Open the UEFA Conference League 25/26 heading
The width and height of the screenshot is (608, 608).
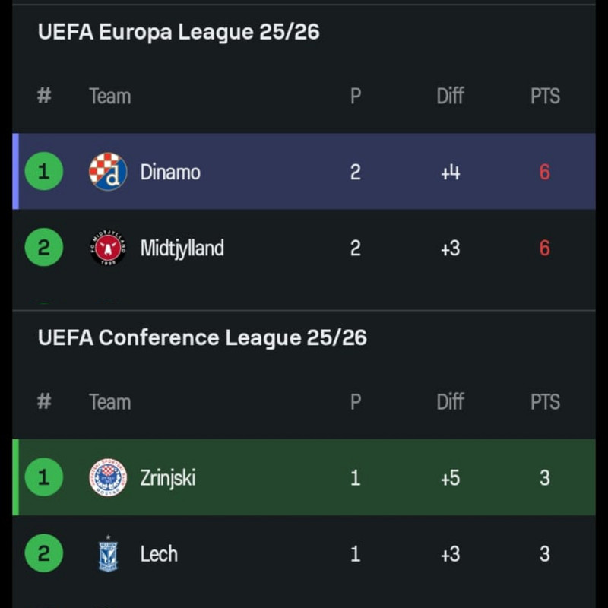point(202,337)
